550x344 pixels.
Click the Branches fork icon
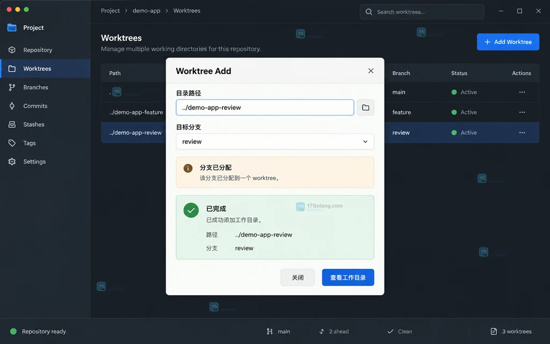[12, 87]
